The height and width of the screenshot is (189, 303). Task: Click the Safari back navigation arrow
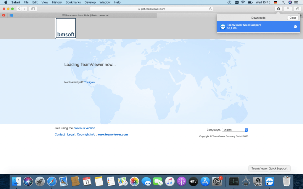coord(19,9)
